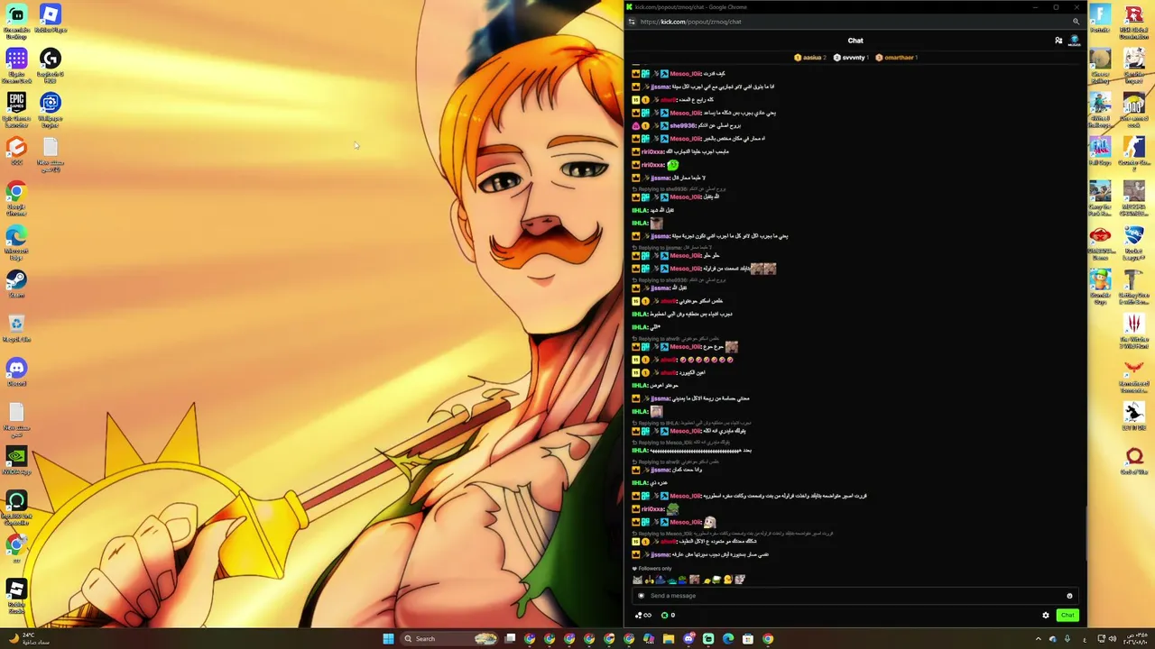The image size is (1155, 649).
Task: Launch Wallpaper Engine desktop shortcut
Action: pyautogui.click(x=51, y=109)
